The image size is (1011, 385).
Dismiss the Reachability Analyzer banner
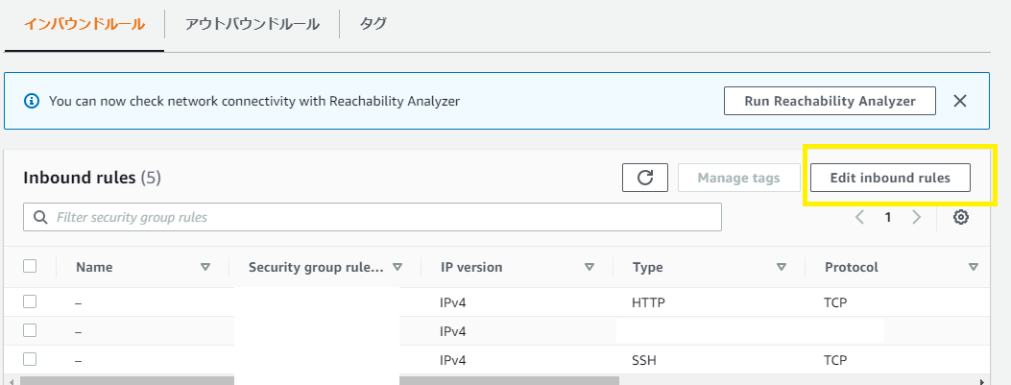(x=959, y=101)
